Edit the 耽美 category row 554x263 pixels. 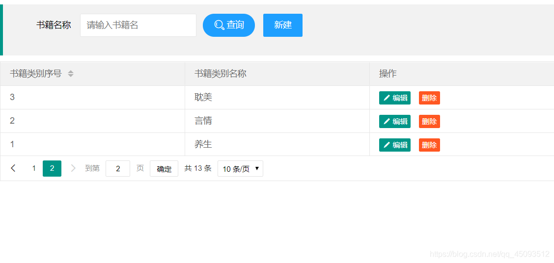[395, 98]
